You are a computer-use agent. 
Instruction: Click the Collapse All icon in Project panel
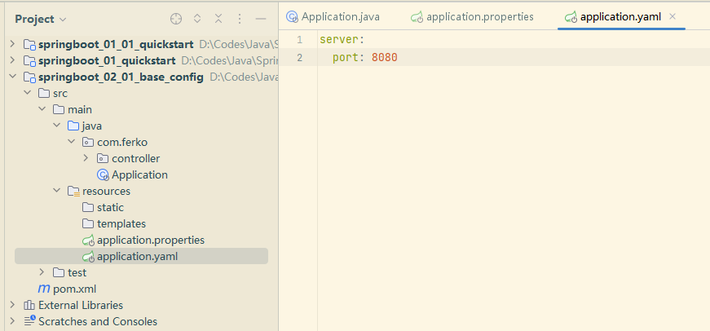(x=218, y=19)
